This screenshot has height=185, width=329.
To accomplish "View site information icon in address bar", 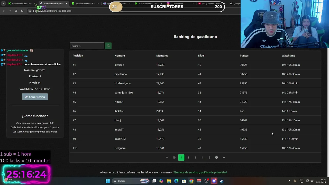I will point(30,11).
